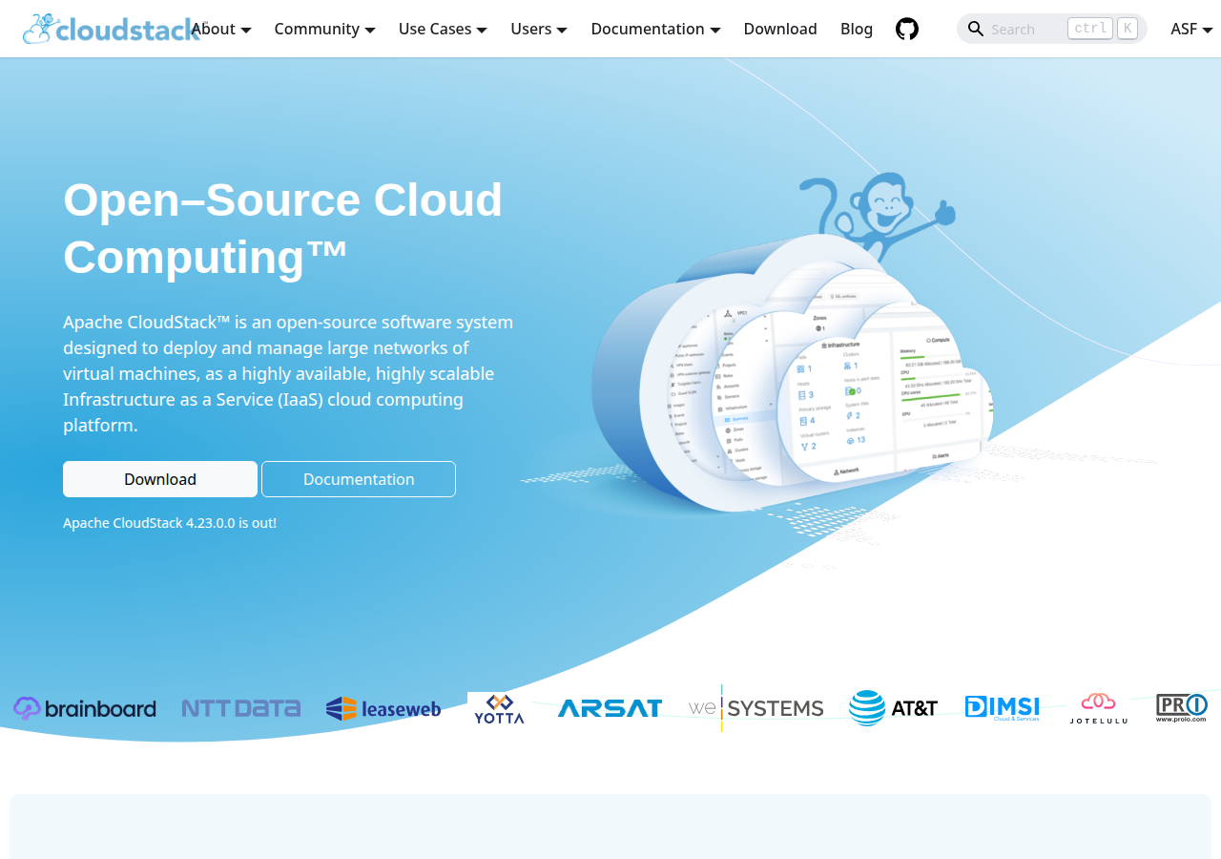Focus the Search input field

(x=1052, y=29)
